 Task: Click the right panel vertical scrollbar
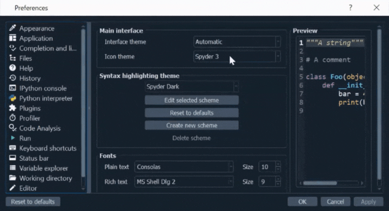tap(379, 108)
